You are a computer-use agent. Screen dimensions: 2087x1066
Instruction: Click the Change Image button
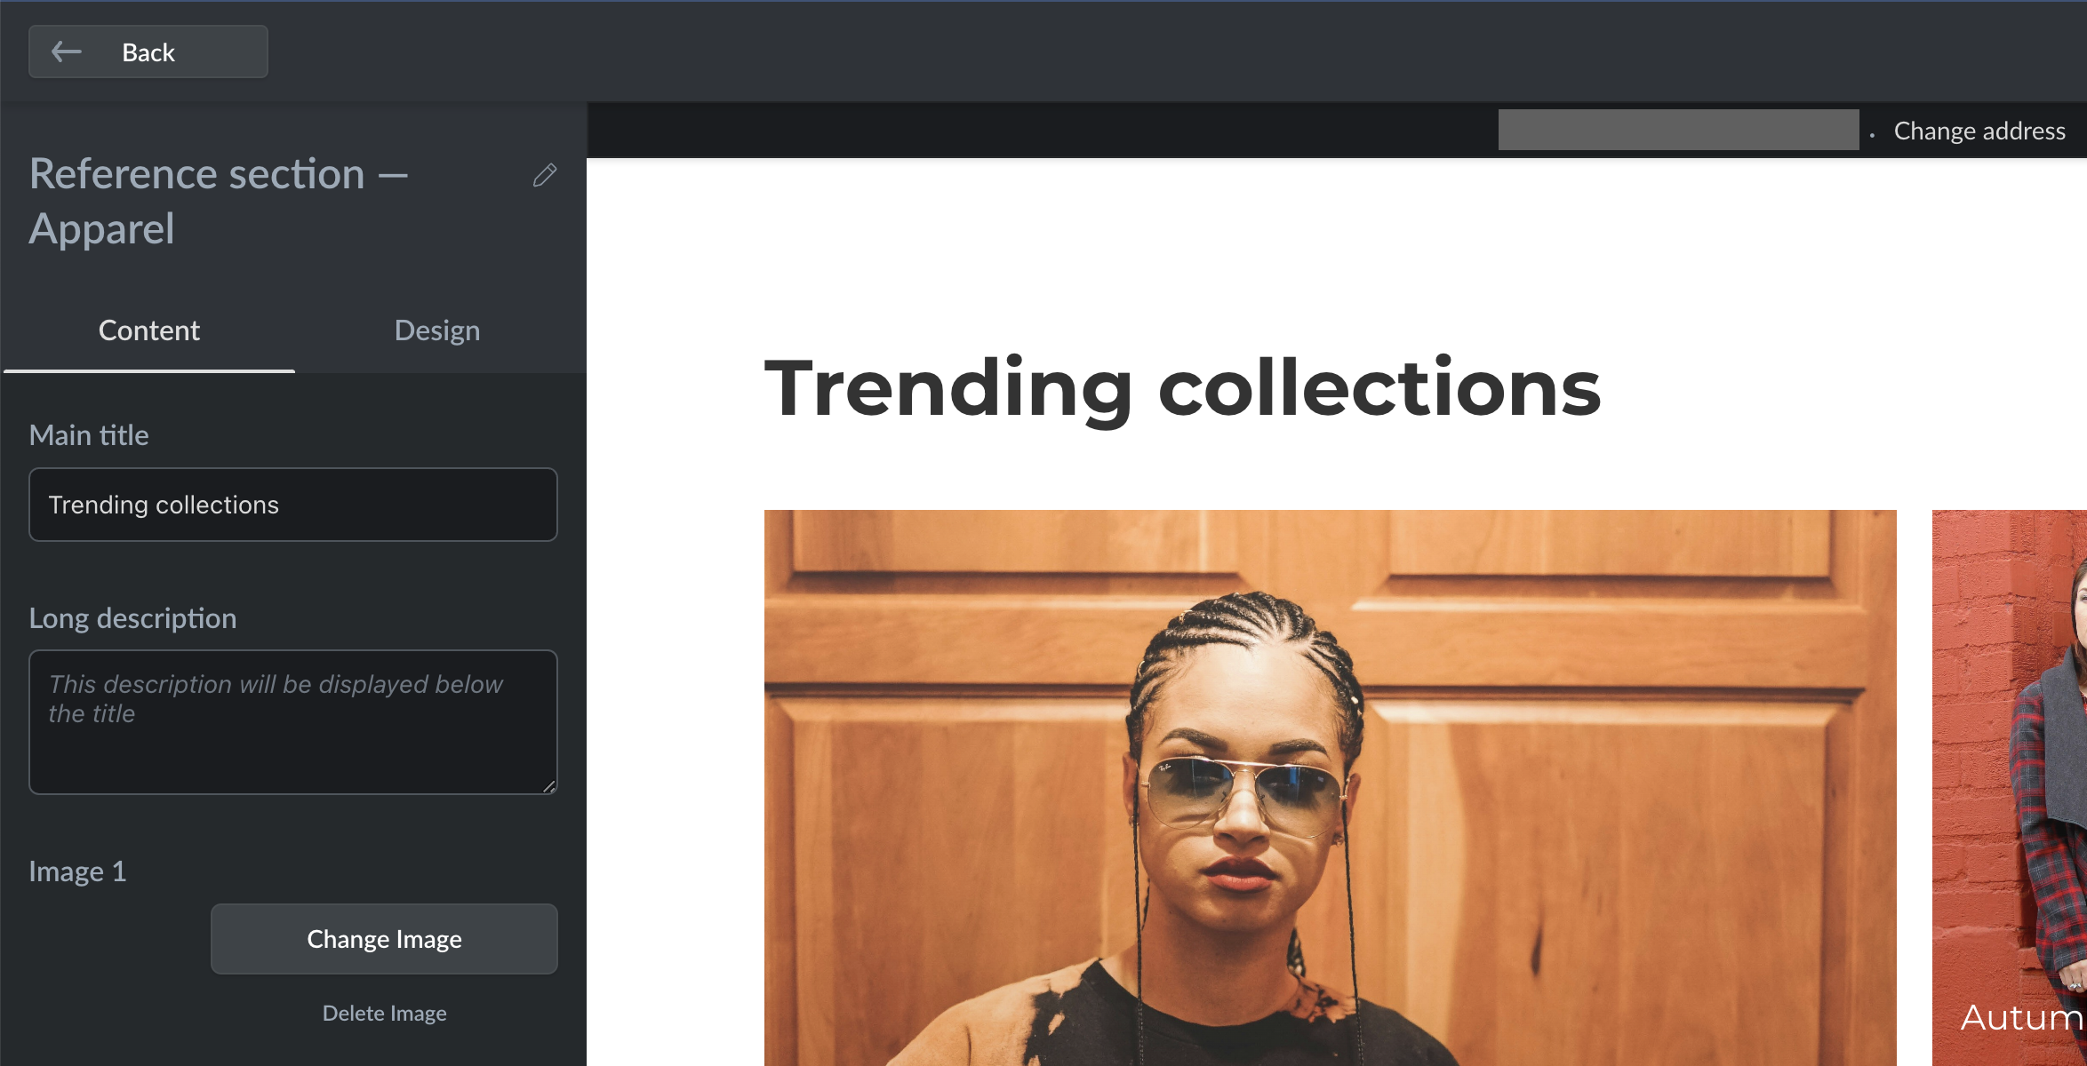383,938
